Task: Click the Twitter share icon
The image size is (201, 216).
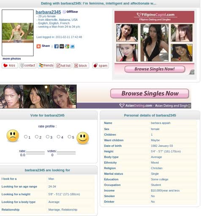Action: point(72,46)
